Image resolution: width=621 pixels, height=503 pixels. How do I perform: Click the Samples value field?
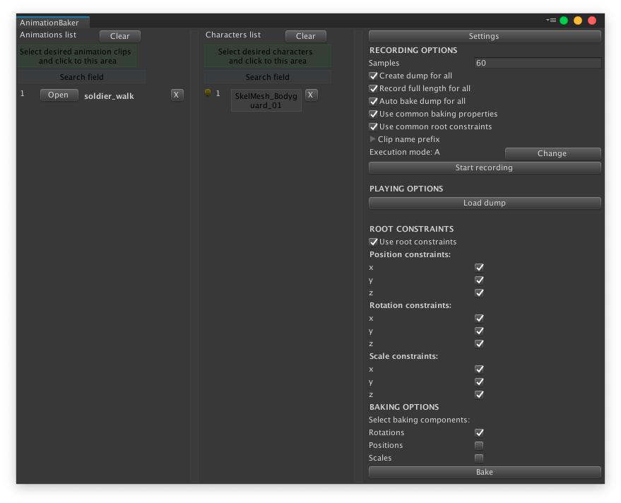pos(538,63)
